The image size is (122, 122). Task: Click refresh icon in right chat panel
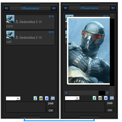94,98
